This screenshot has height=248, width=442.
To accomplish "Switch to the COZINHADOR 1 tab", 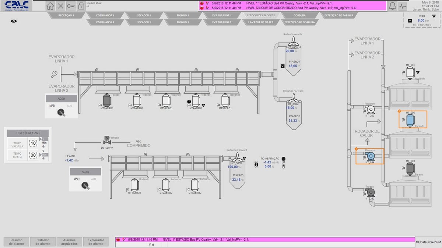I will [x=105, y=15].
